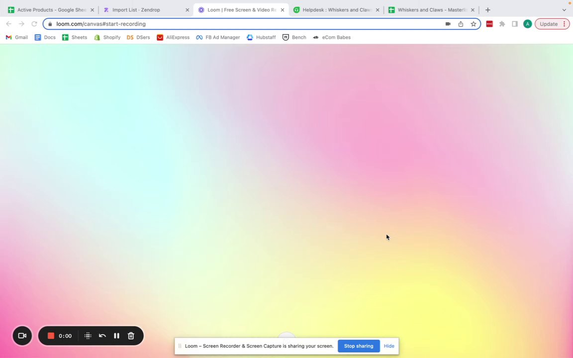Viewport: 573px width, 358px height.
Task: Open the Chrome three-dot menu
Action: [565, 24]
